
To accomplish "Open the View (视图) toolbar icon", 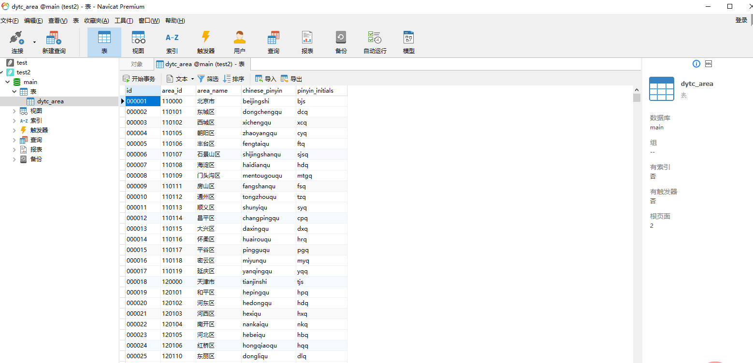I will pos(138,42).
